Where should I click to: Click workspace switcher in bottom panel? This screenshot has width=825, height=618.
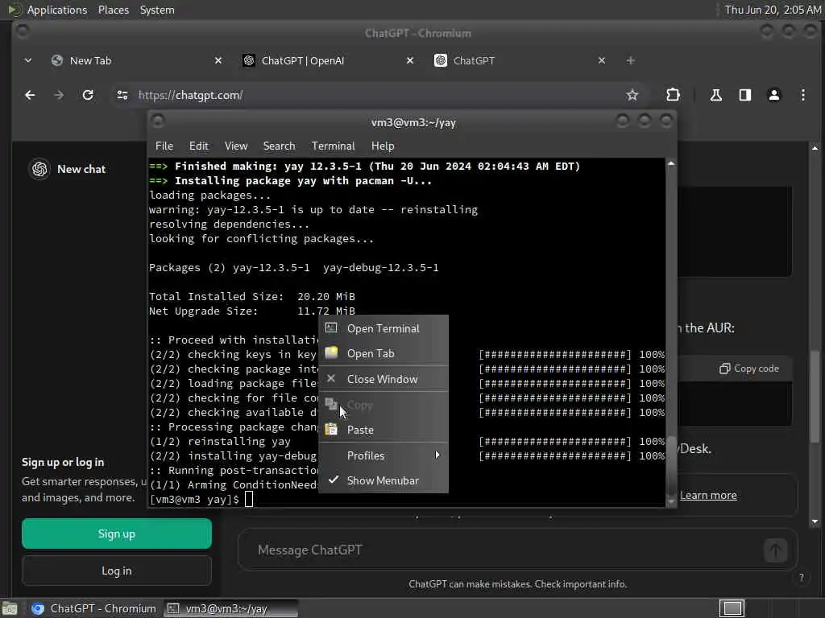click(732, 608)
